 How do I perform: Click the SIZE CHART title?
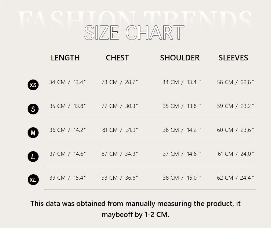(134, 33)
